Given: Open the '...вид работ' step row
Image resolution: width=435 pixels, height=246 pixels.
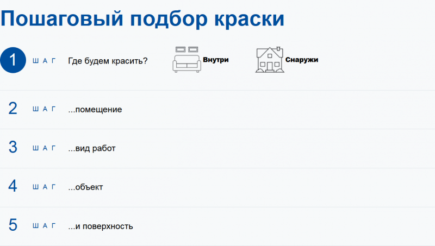Looking at the screenshot, I should point(217,148).
